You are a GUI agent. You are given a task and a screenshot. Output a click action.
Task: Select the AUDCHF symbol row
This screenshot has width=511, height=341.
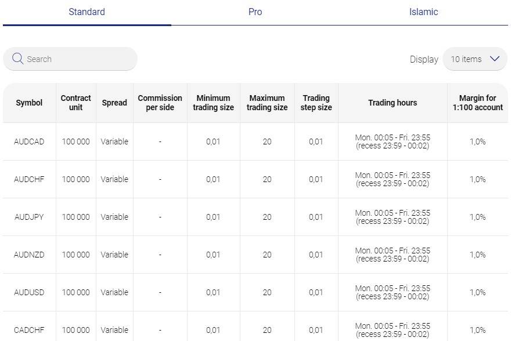point(29,179)
